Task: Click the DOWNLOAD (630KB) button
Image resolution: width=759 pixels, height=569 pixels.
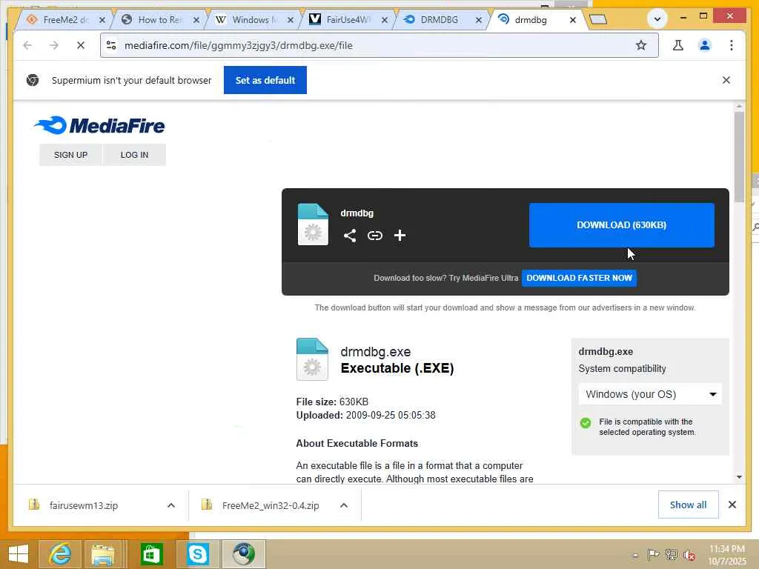Action: pyautogui.click(x=622, y=225)
